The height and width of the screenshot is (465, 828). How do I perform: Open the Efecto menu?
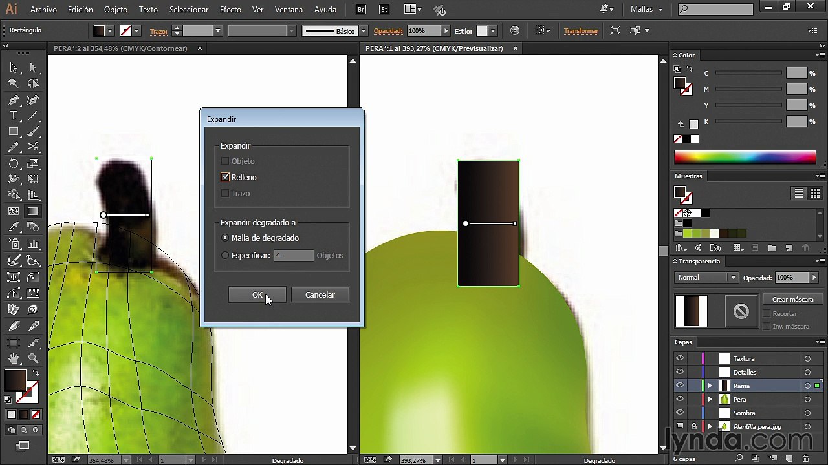tap(230, 10)
